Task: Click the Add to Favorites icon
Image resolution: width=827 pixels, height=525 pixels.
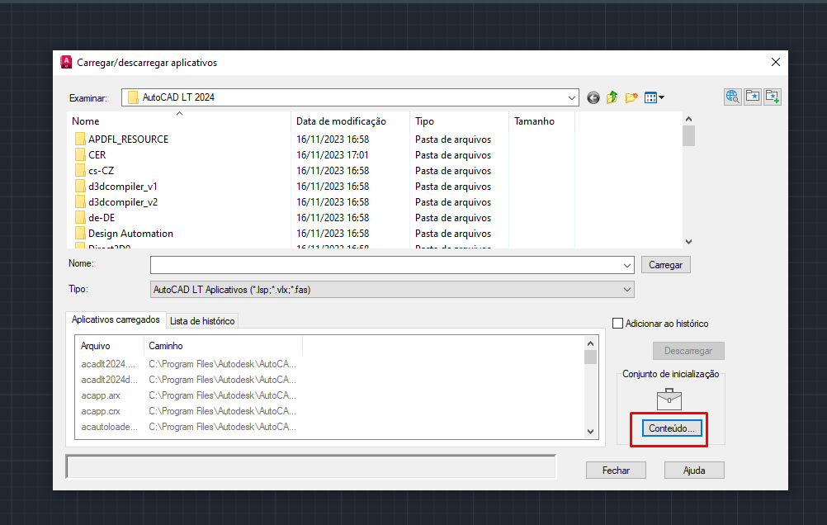Action: [773, 97]
